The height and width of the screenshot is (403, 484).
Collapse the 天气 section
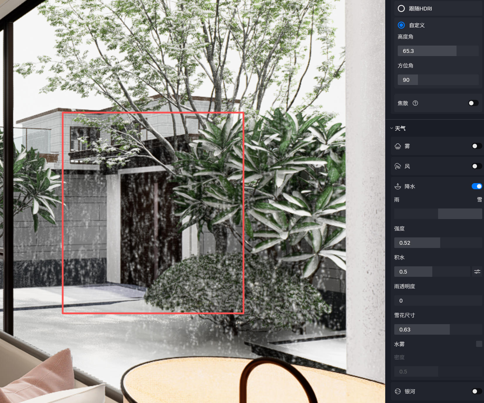tap(392, 128)
